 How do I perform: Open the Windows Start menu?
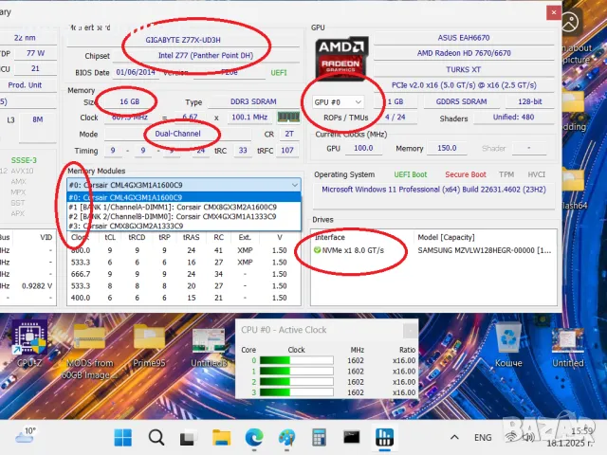122,437
